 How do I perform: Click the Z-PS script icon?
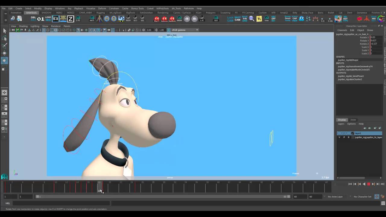(78, 19)
